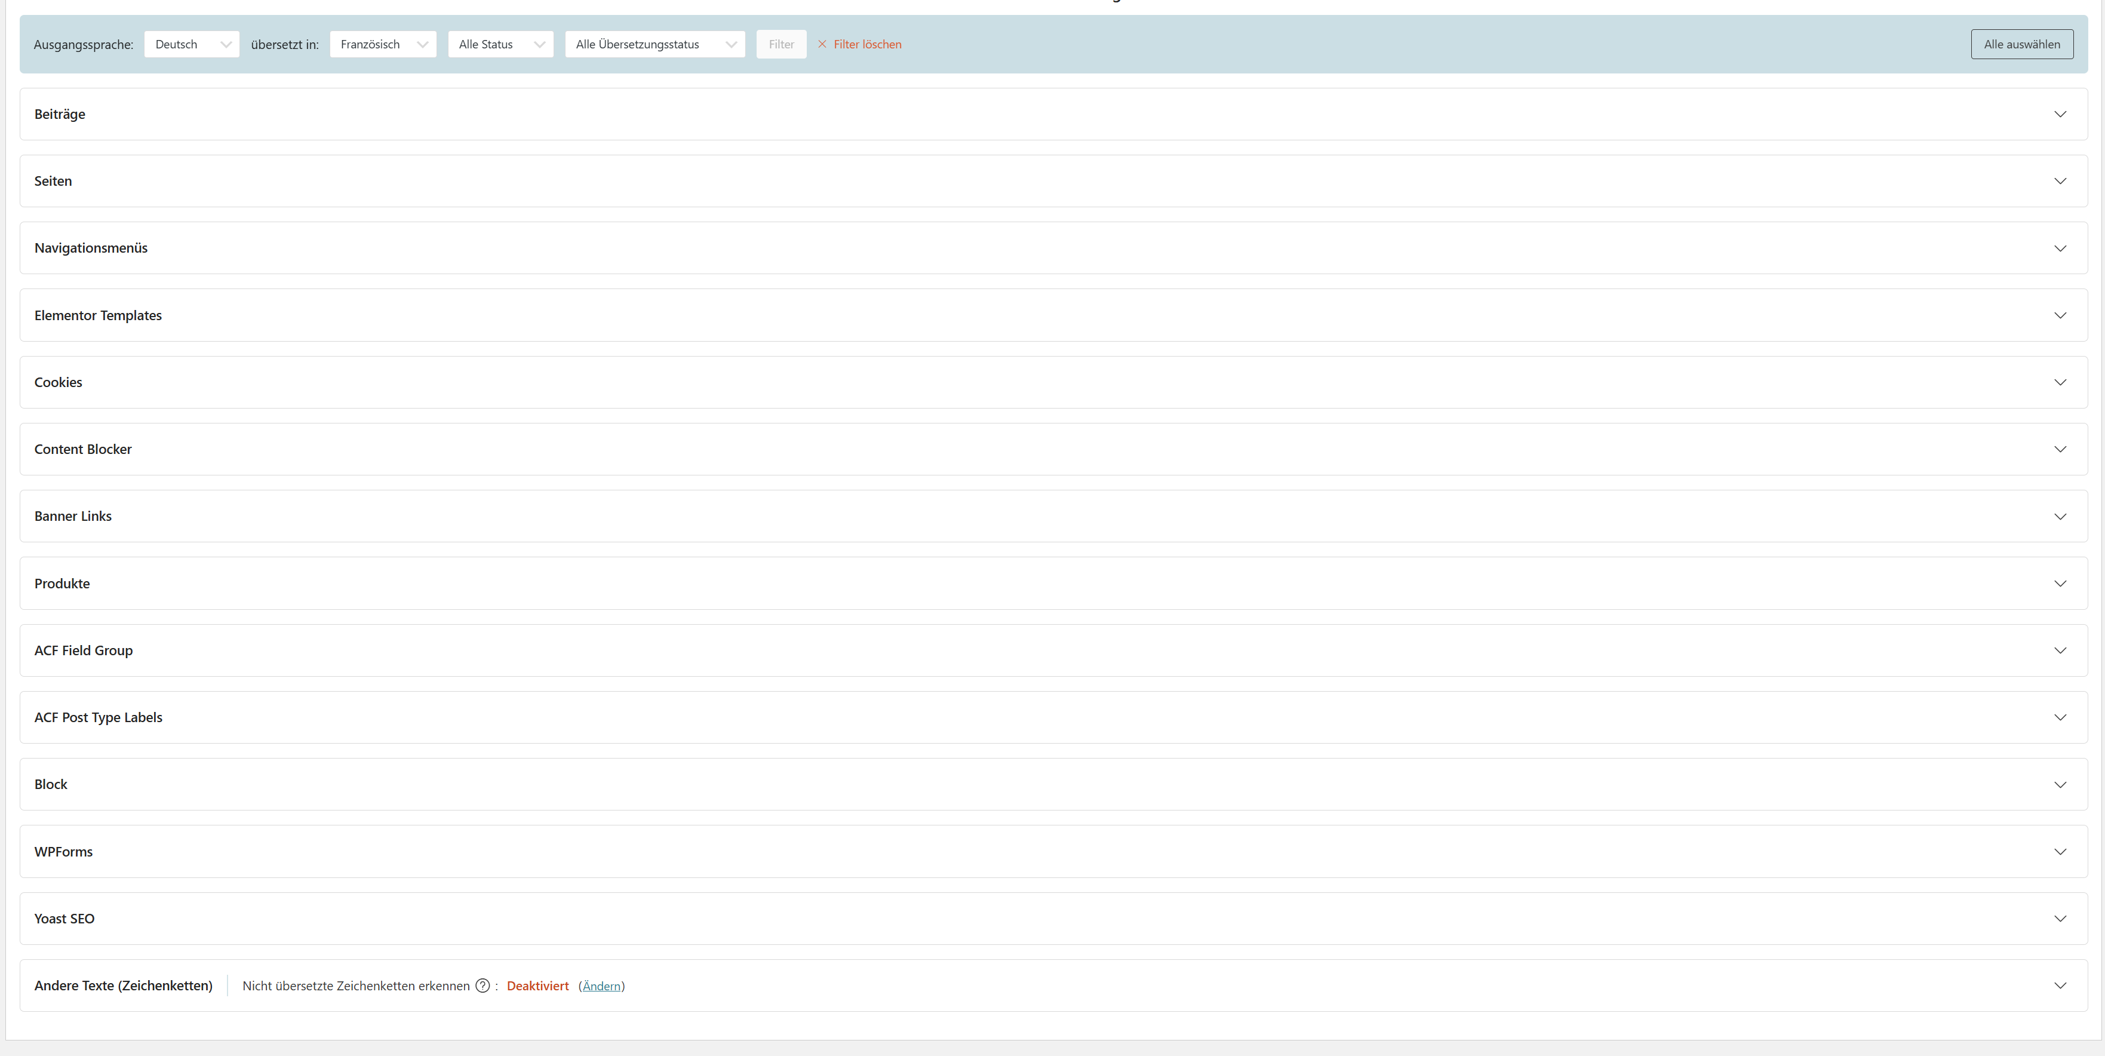This screenshot has width=2105, height=1056.
Task: Expand the Elementor Templates section chevron
Action: (x=2060, y=315)
